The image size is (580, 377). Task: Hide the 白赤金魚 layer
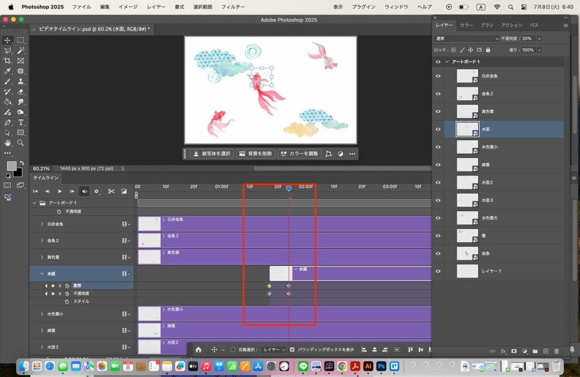(438, 76)
